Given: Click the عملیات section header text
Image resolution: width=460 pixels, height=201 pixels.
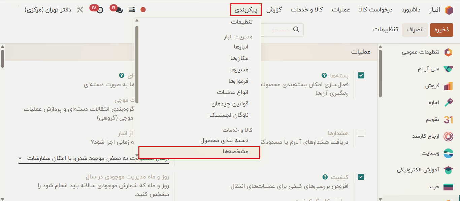Looking at the screenshot, I should click(361, 52).
